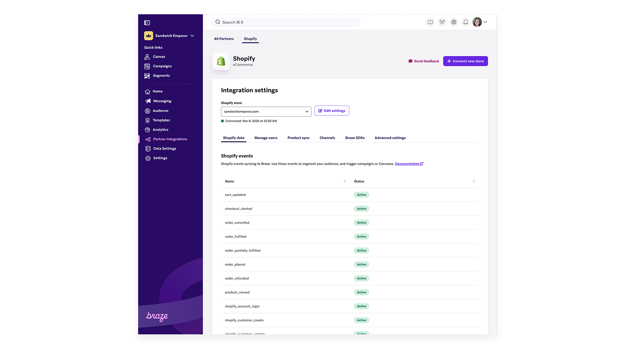This screenshot has width=635, height=357.
Task: Switch to the Advanced settings tab
Action: point(390,138)
